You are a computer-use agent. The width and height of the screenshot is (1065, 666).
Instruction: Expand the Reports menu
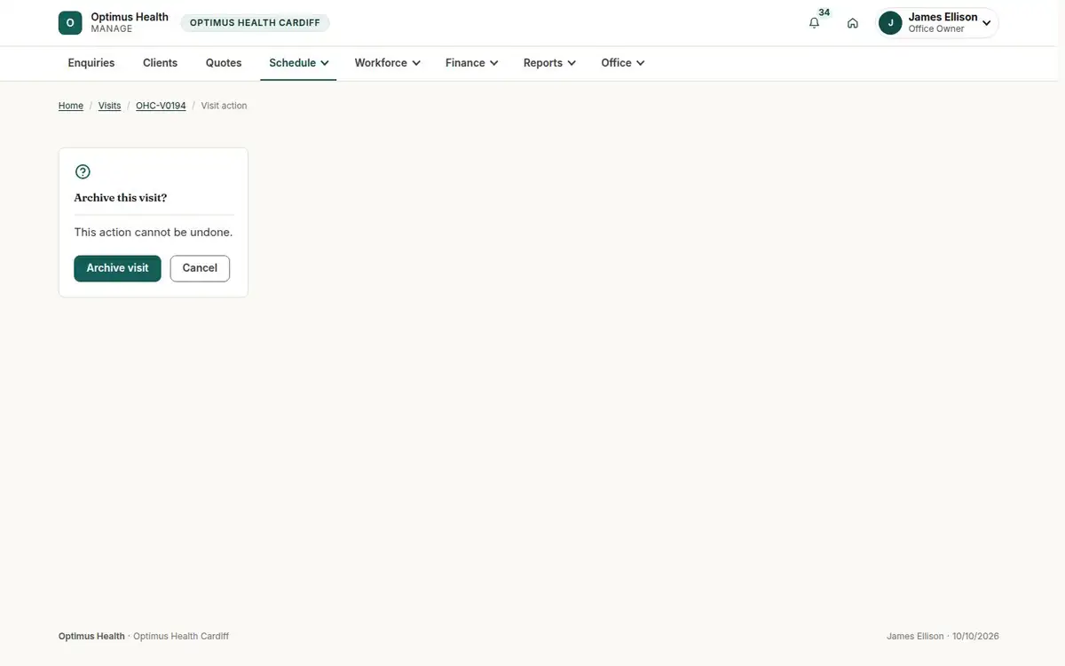click(x=549, y=63)
